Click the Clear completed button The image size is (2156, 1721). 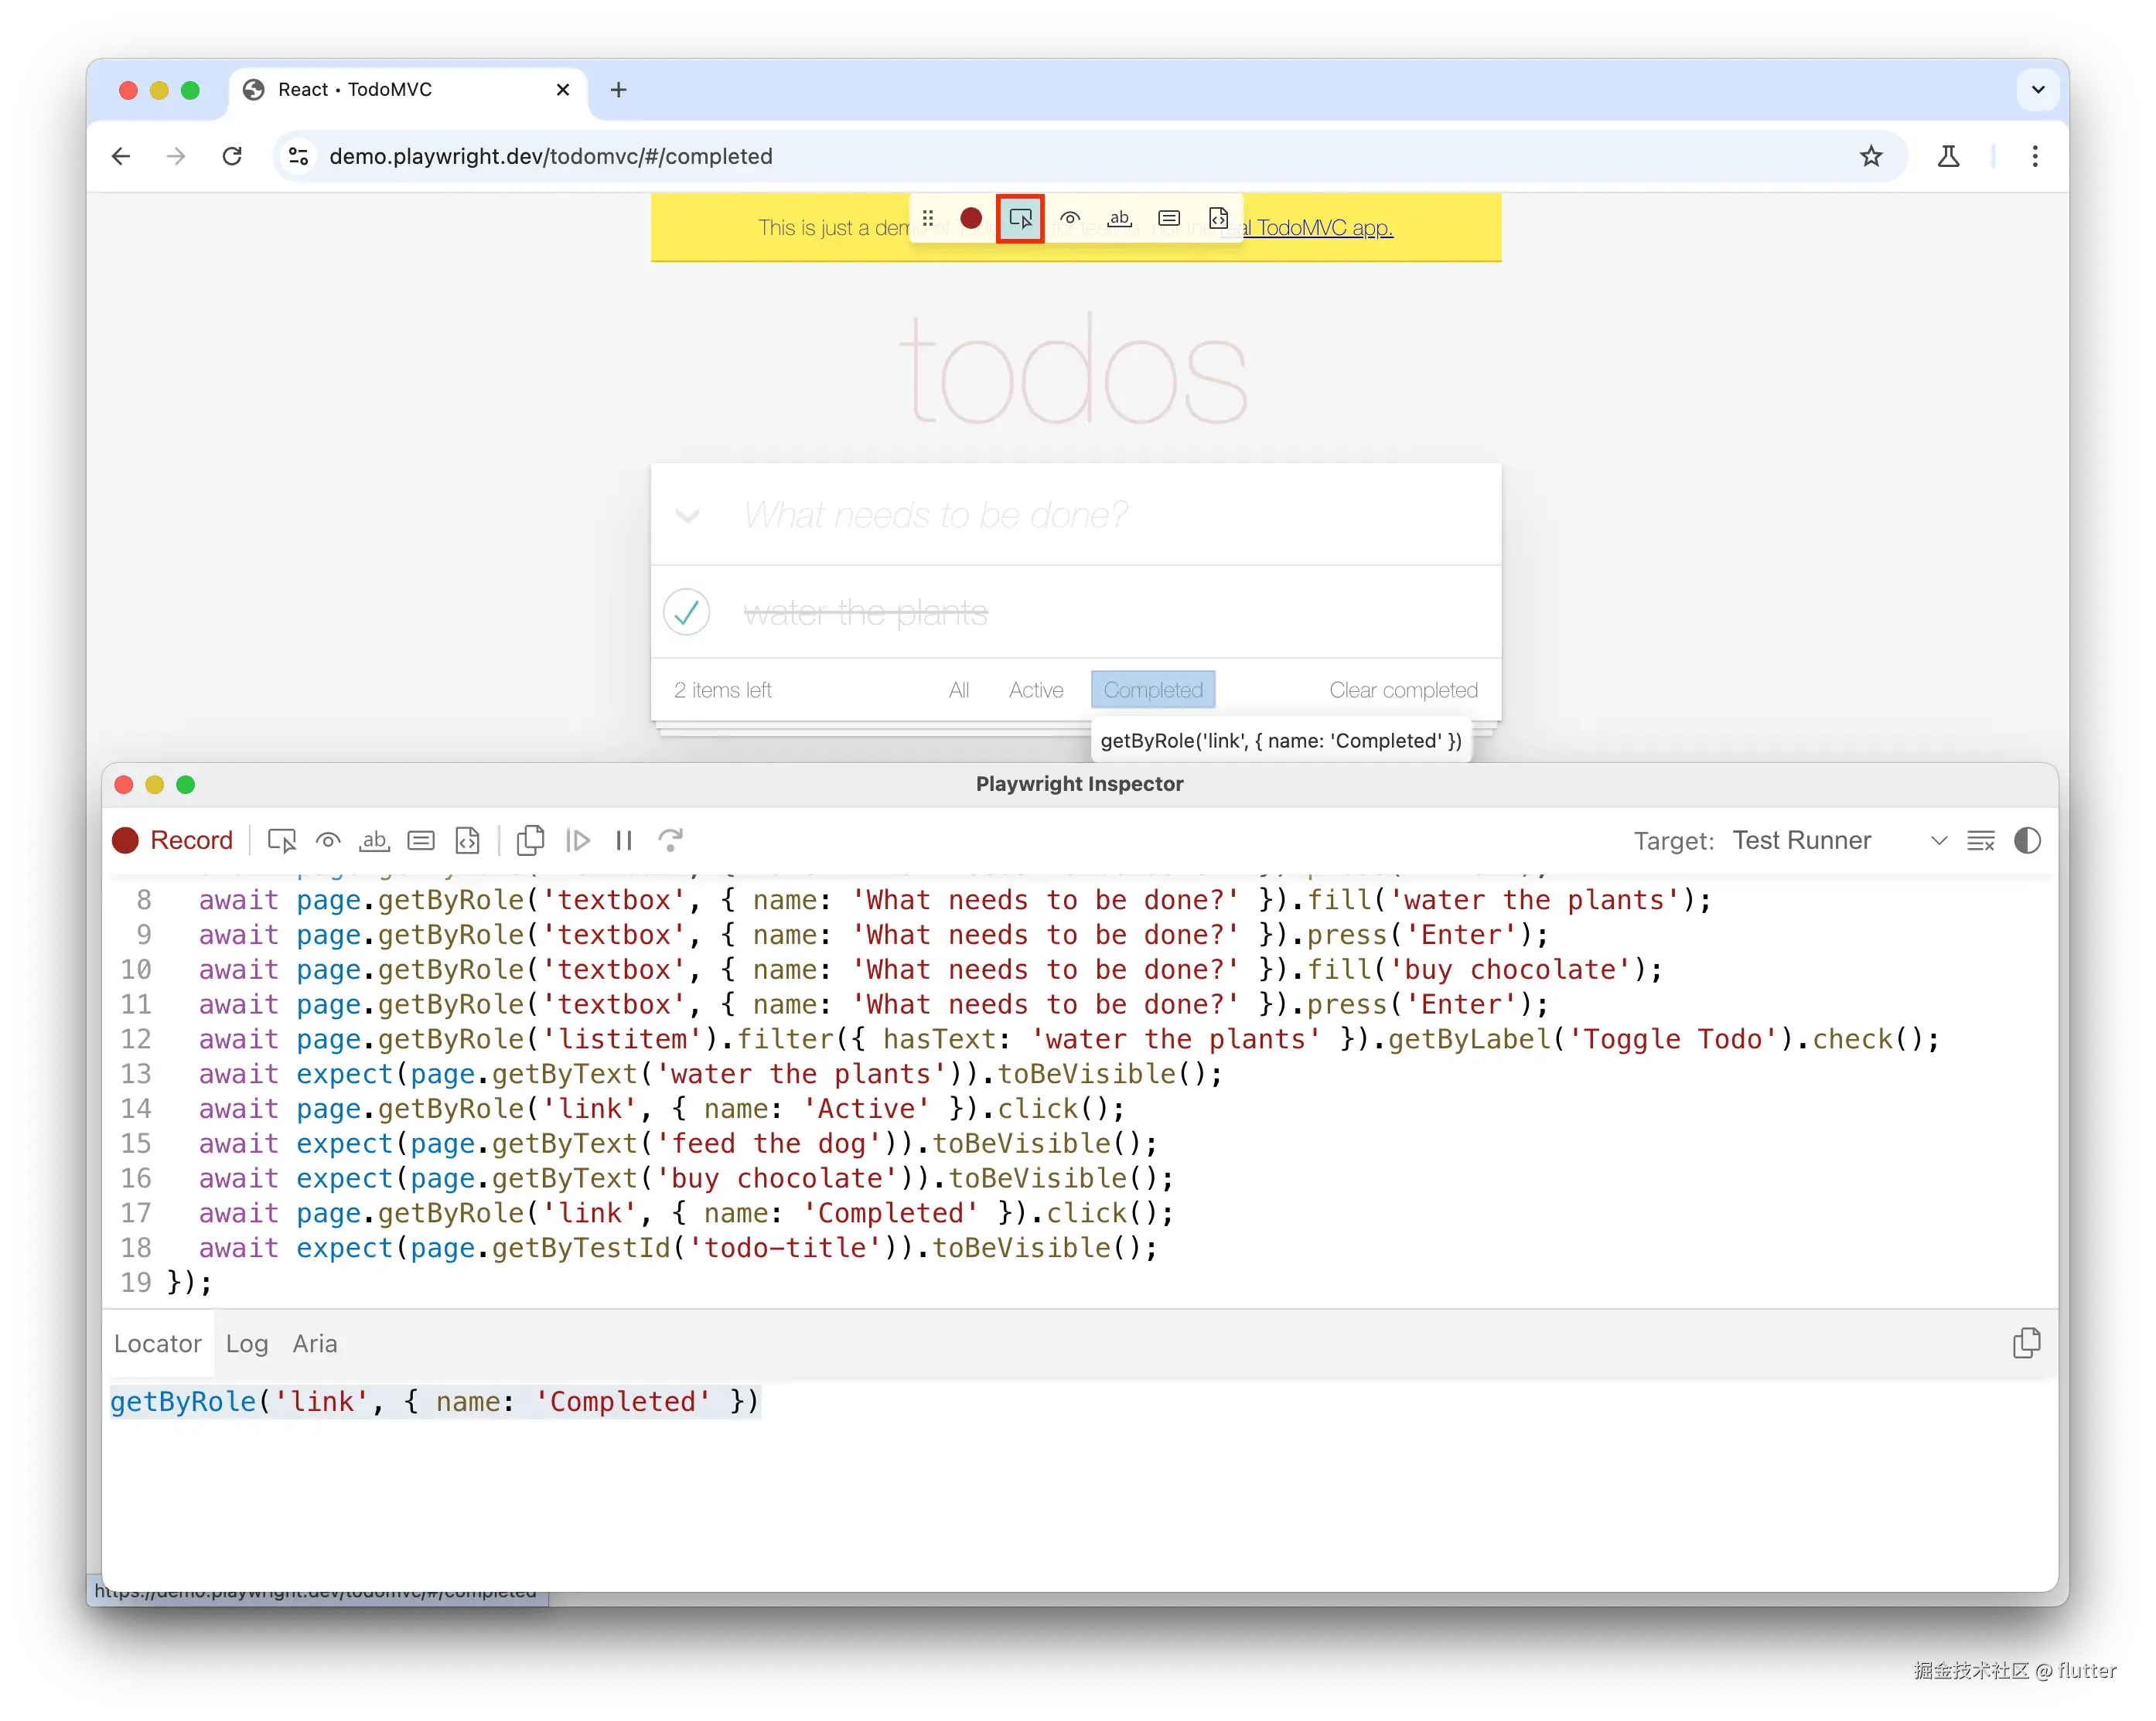pyautogui.click(x=1403, y=690)
